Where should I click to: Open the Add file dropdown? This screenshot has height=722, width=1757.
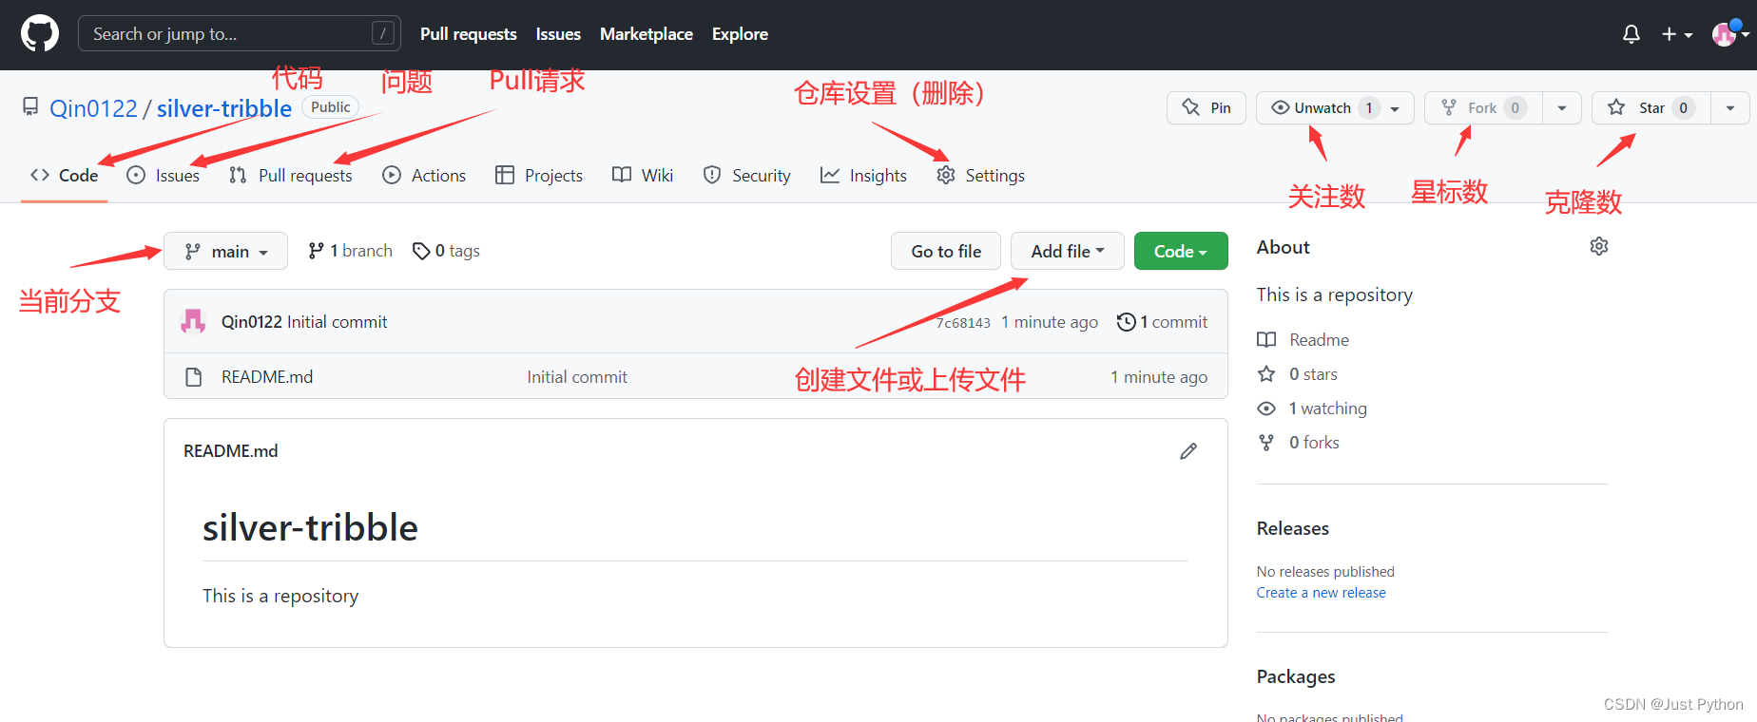click(1068, 251)
